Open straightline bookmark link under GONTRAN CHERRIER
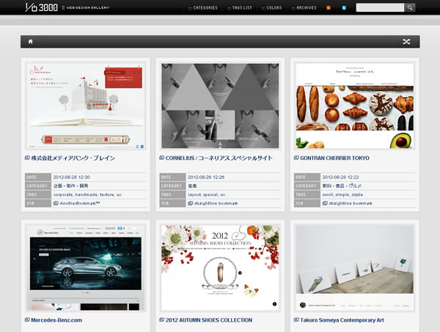 coord(351,203)
